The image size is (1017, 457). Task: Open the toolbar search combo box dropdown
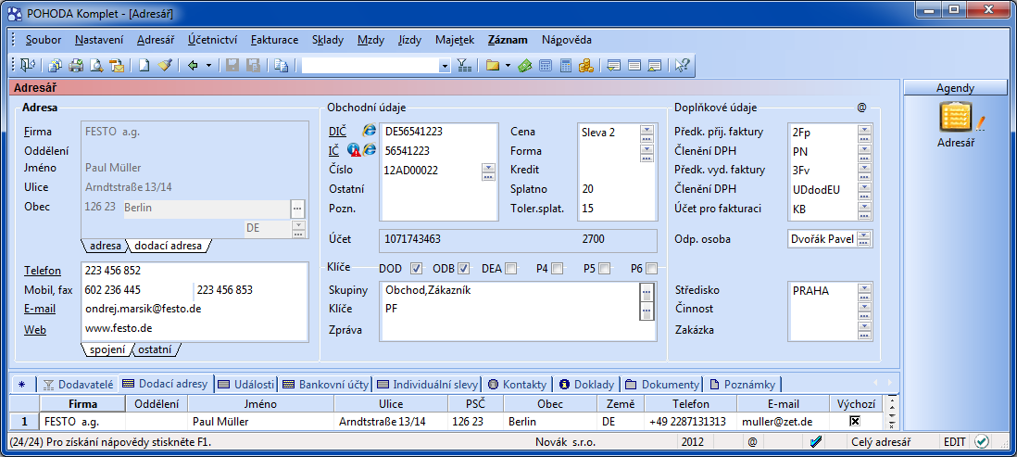pyautogui.click(x=445, y=66)
